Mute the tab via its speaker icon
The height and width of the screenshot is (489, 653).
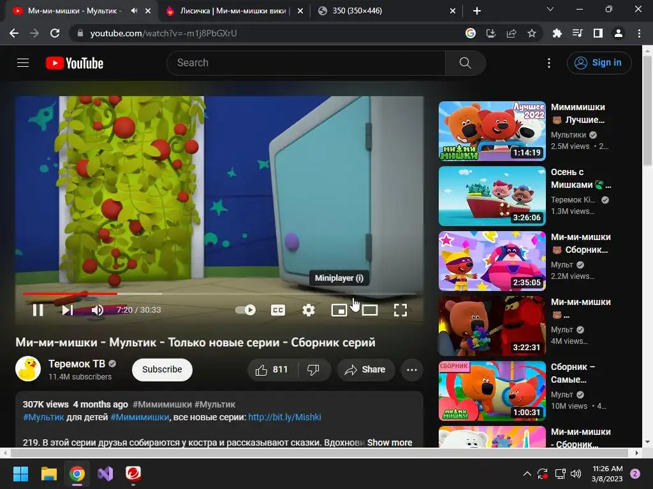click(x=134, y=11)
